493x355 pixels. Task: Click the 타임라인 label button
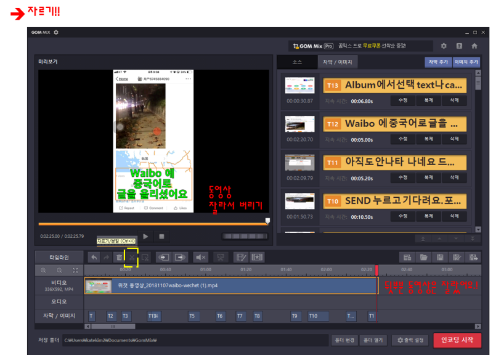[x=59, y=258]
